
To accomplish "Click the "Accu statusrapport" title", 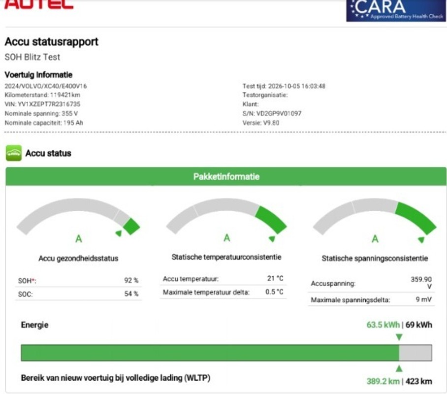I will [x=52, y=42].
